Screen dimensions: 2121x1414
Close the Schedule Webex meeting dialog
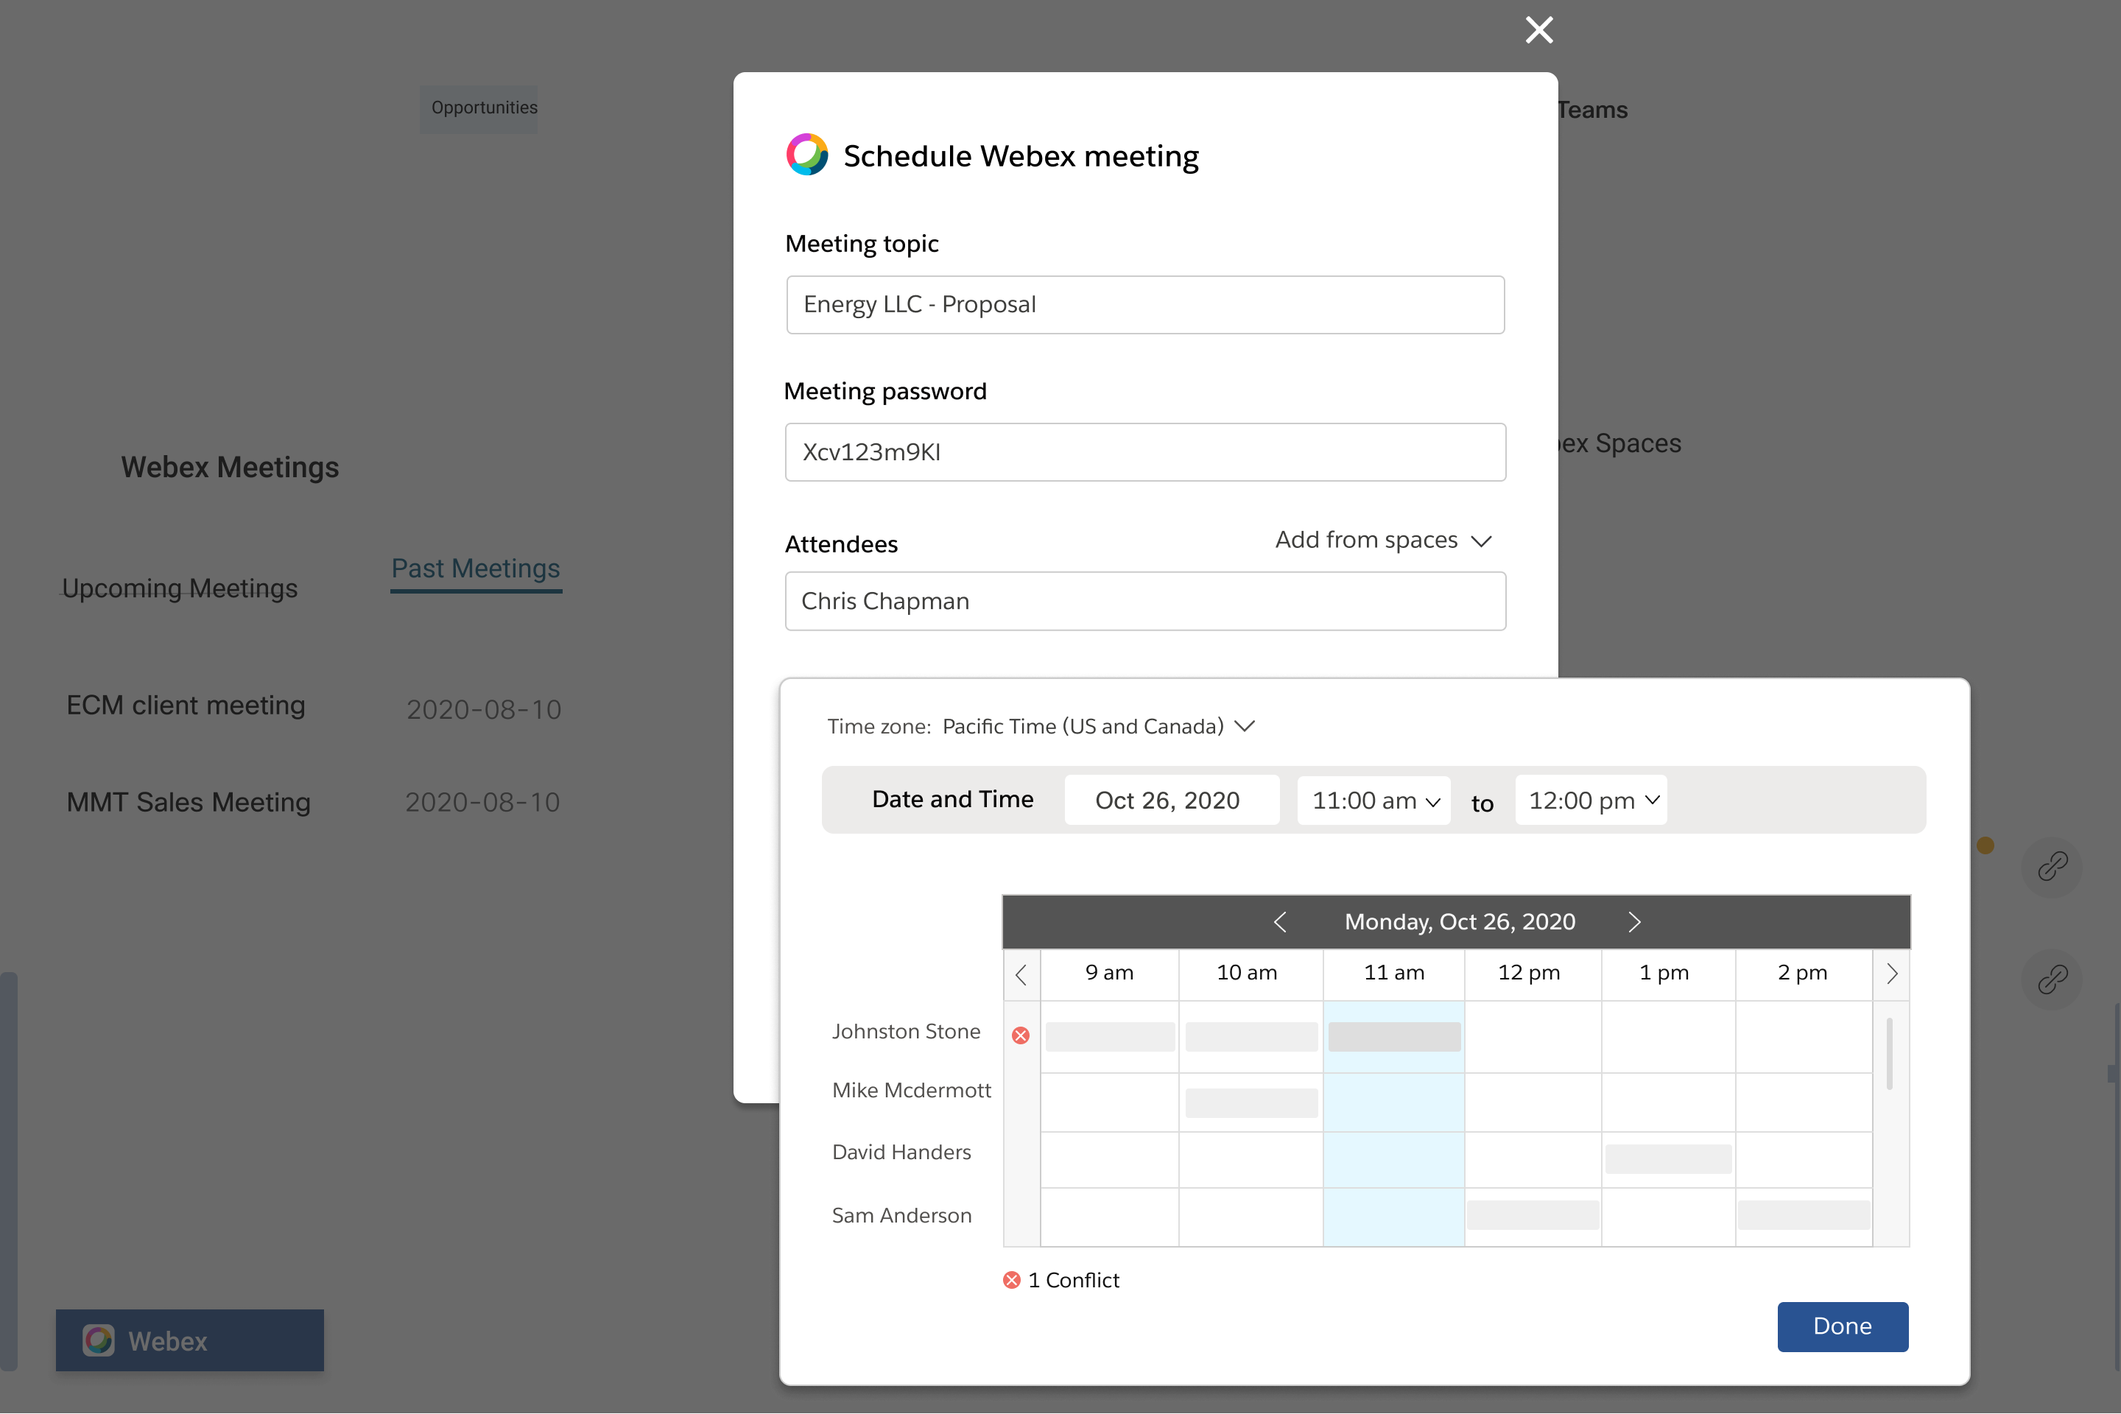(1539, 29)
